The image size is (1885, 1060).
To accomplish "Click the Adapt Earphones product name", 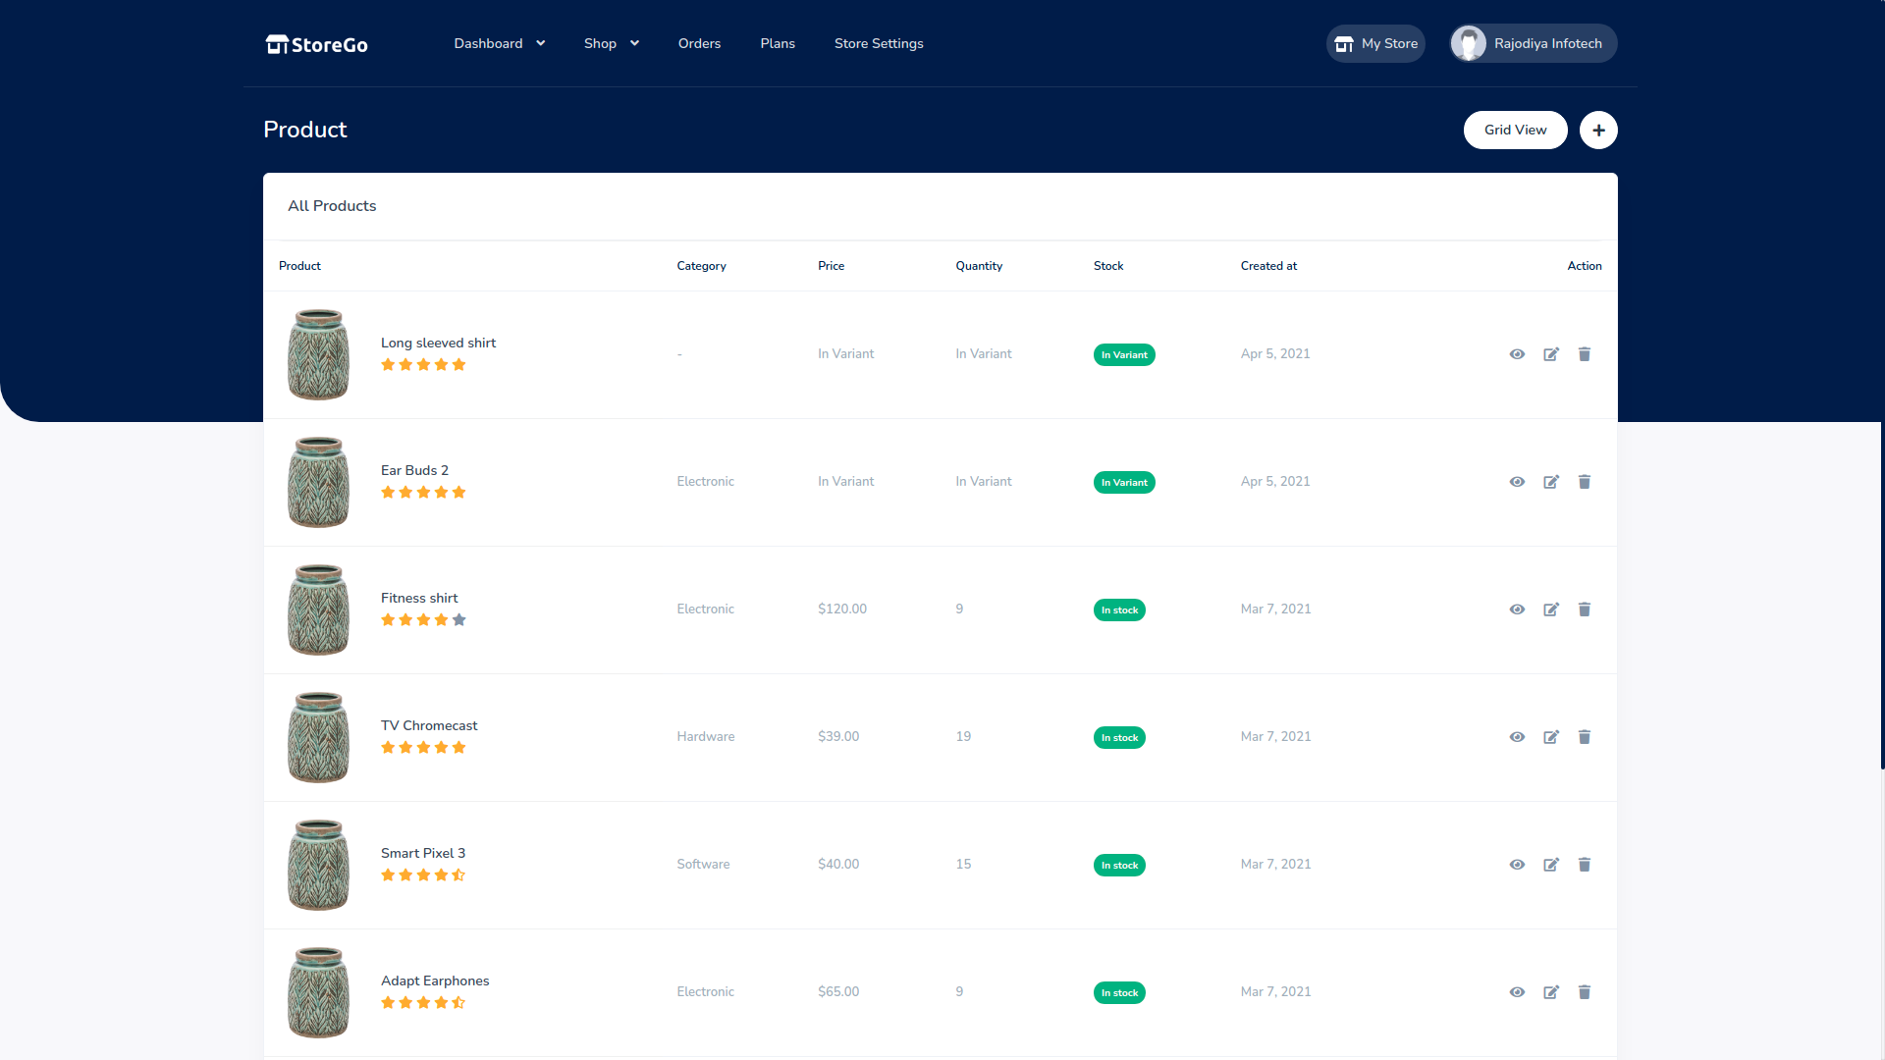I will pyautogui.click(x=435, y=980).
